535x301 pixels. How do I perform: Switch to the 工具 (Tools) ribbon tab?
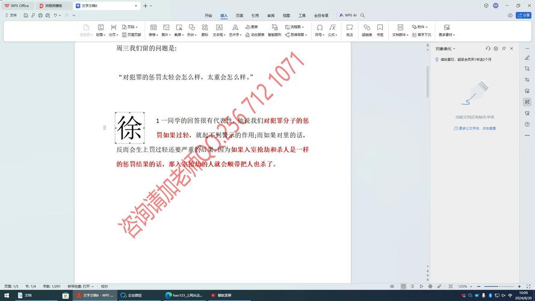[302, 16]
